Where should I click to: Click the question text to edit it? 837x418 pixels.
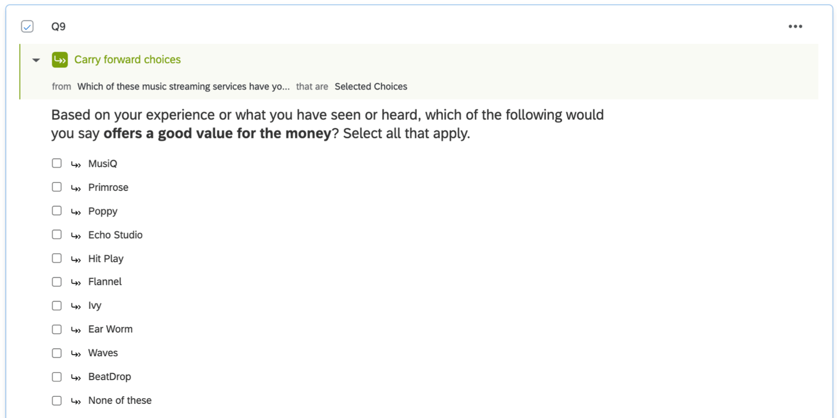tap(327, 123)
